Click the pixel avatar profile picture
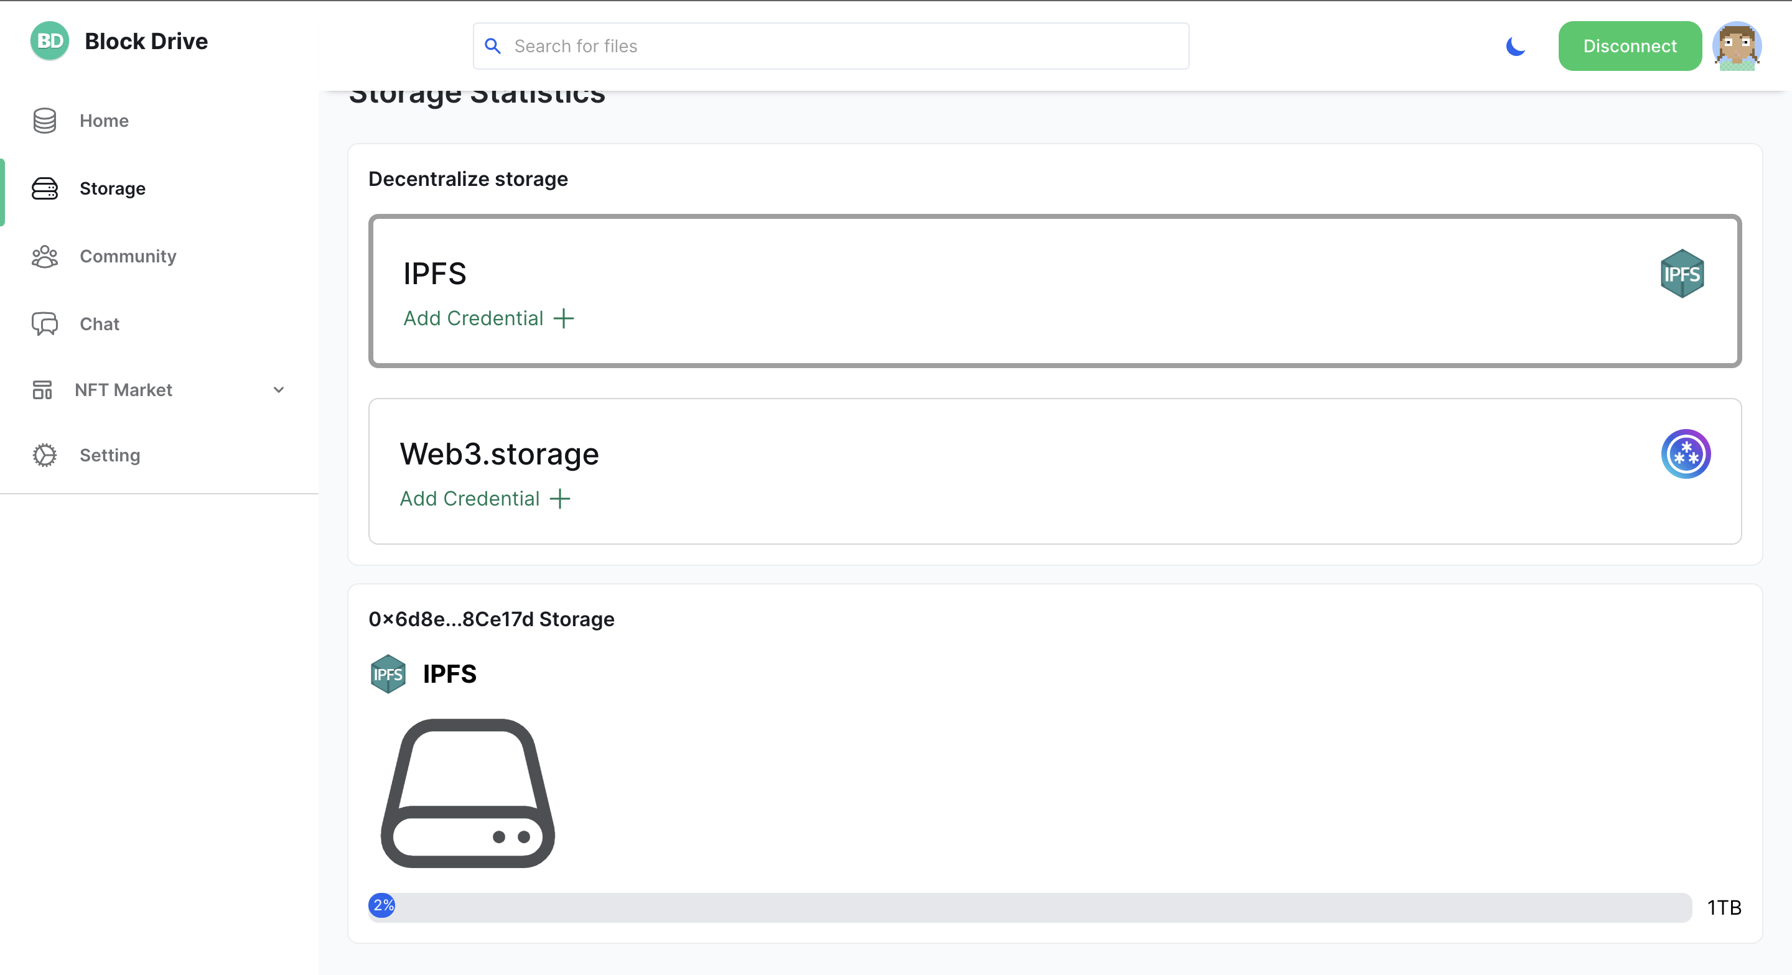 pyautogui.click(x=1737, y=46)
